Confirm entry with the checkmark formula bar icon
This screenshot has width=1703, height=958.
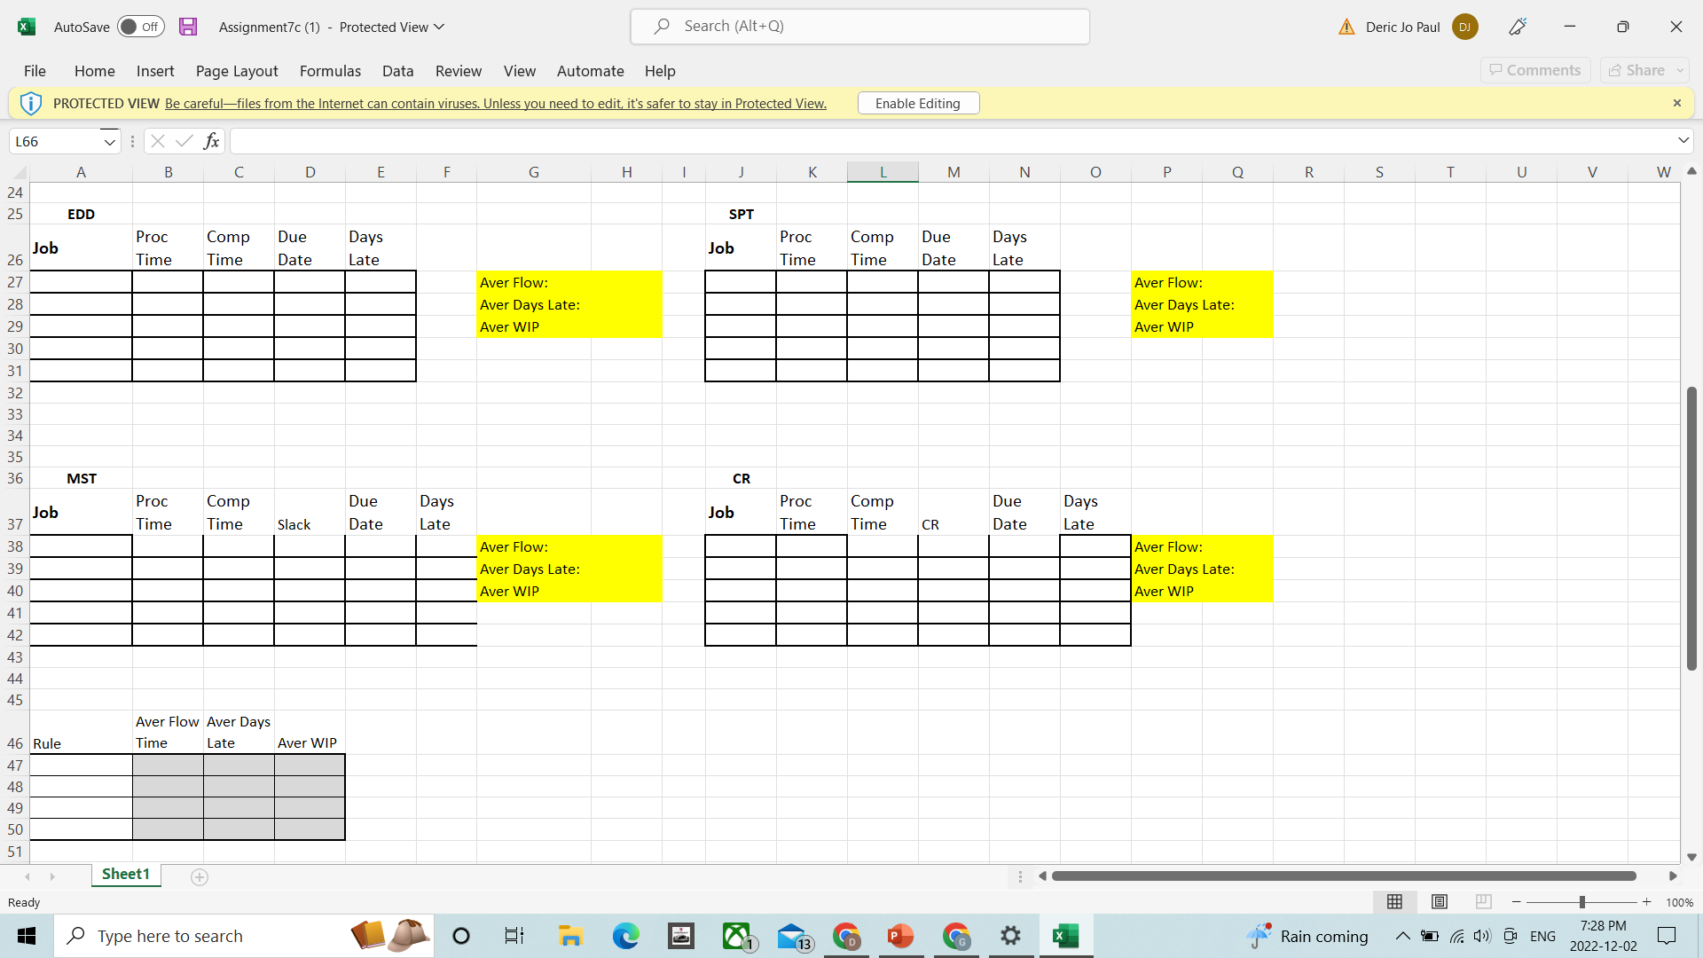point(184,140)
